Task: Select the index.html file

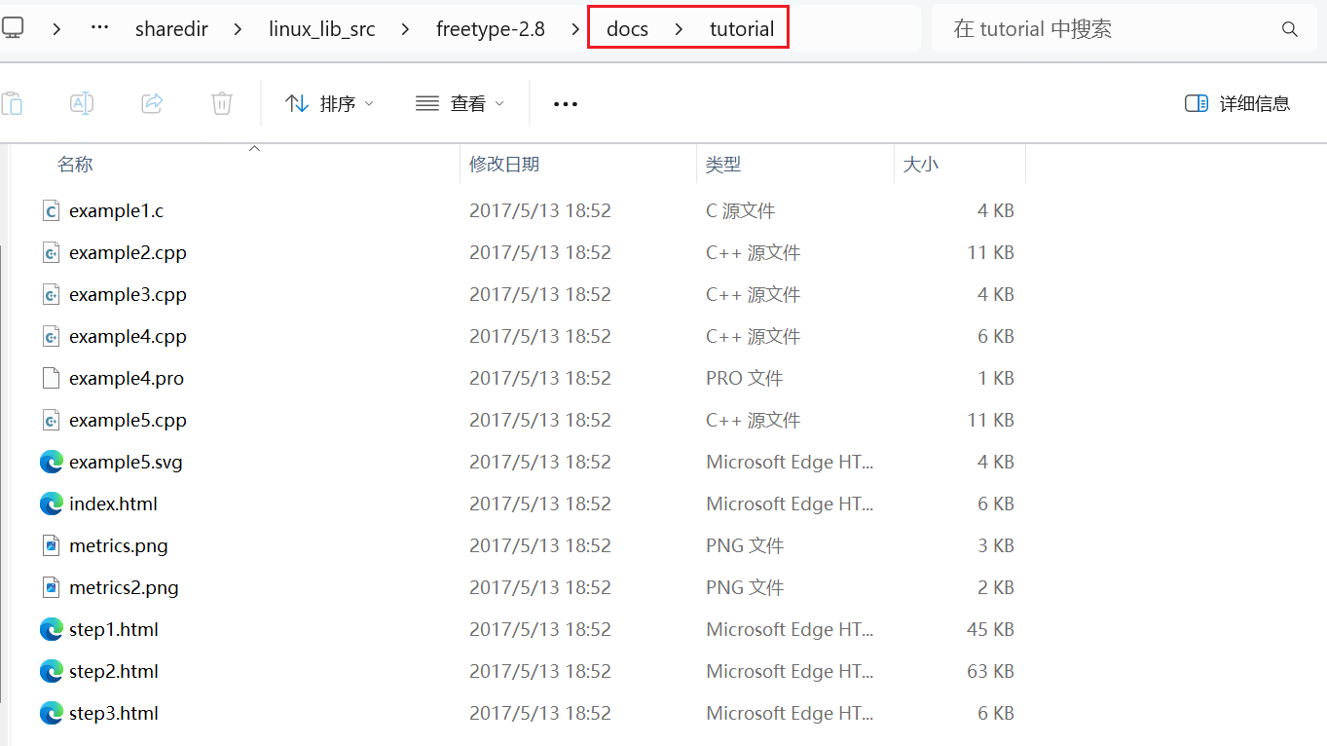Action: pos(113,504)
